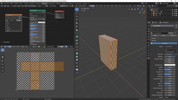The image size is (178, 100).
Task: Select the Shear tool at toolbar bottom
Action: (x=77, y=69)
